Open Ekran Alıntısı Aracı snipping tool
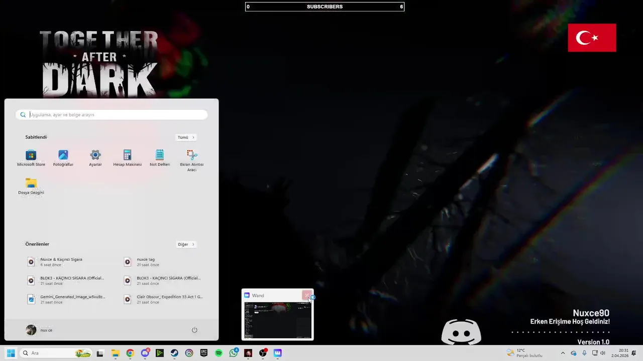643x361 pixels. tap(192, 160)
